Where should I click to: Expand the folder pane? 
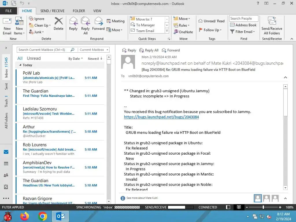(6, 48)
